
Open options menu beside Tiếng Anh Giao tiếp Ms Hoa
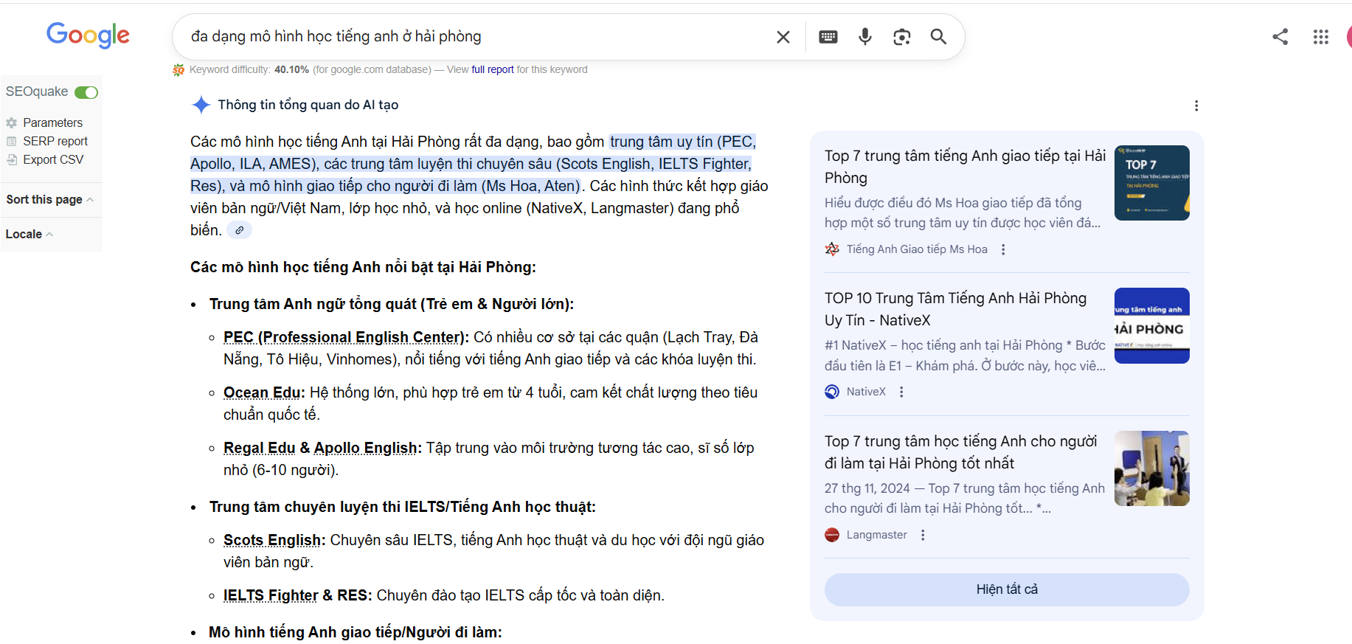tap(1003, 249)
